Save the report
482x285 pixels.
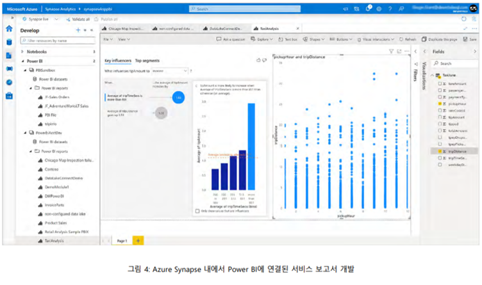click(470, 39)
